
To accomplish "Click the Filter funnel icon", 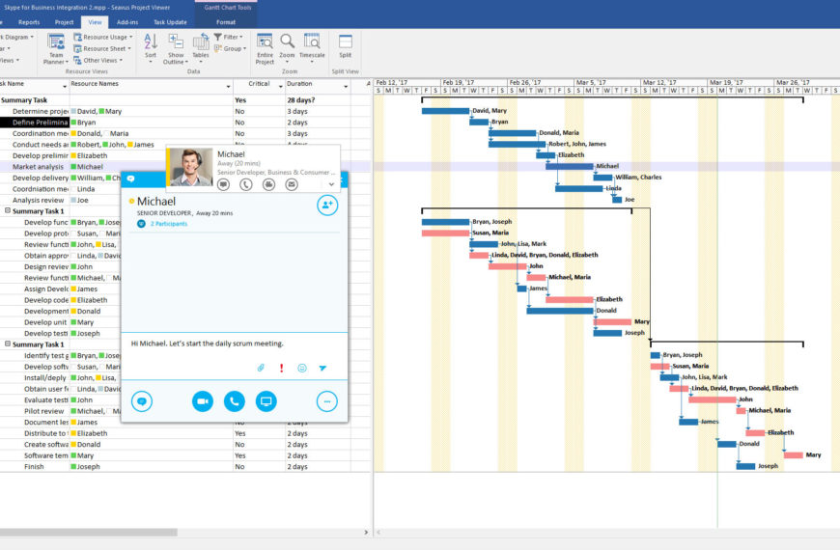I will (x=218, y=37).
